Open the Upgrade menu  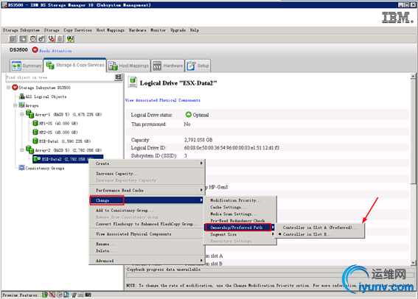178,30
